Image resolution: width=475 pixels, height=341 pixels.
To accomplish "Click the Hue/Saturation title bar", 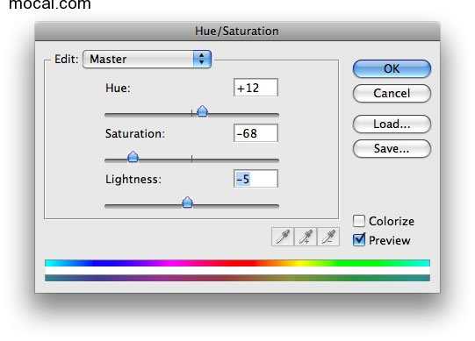I will (237, 32).
